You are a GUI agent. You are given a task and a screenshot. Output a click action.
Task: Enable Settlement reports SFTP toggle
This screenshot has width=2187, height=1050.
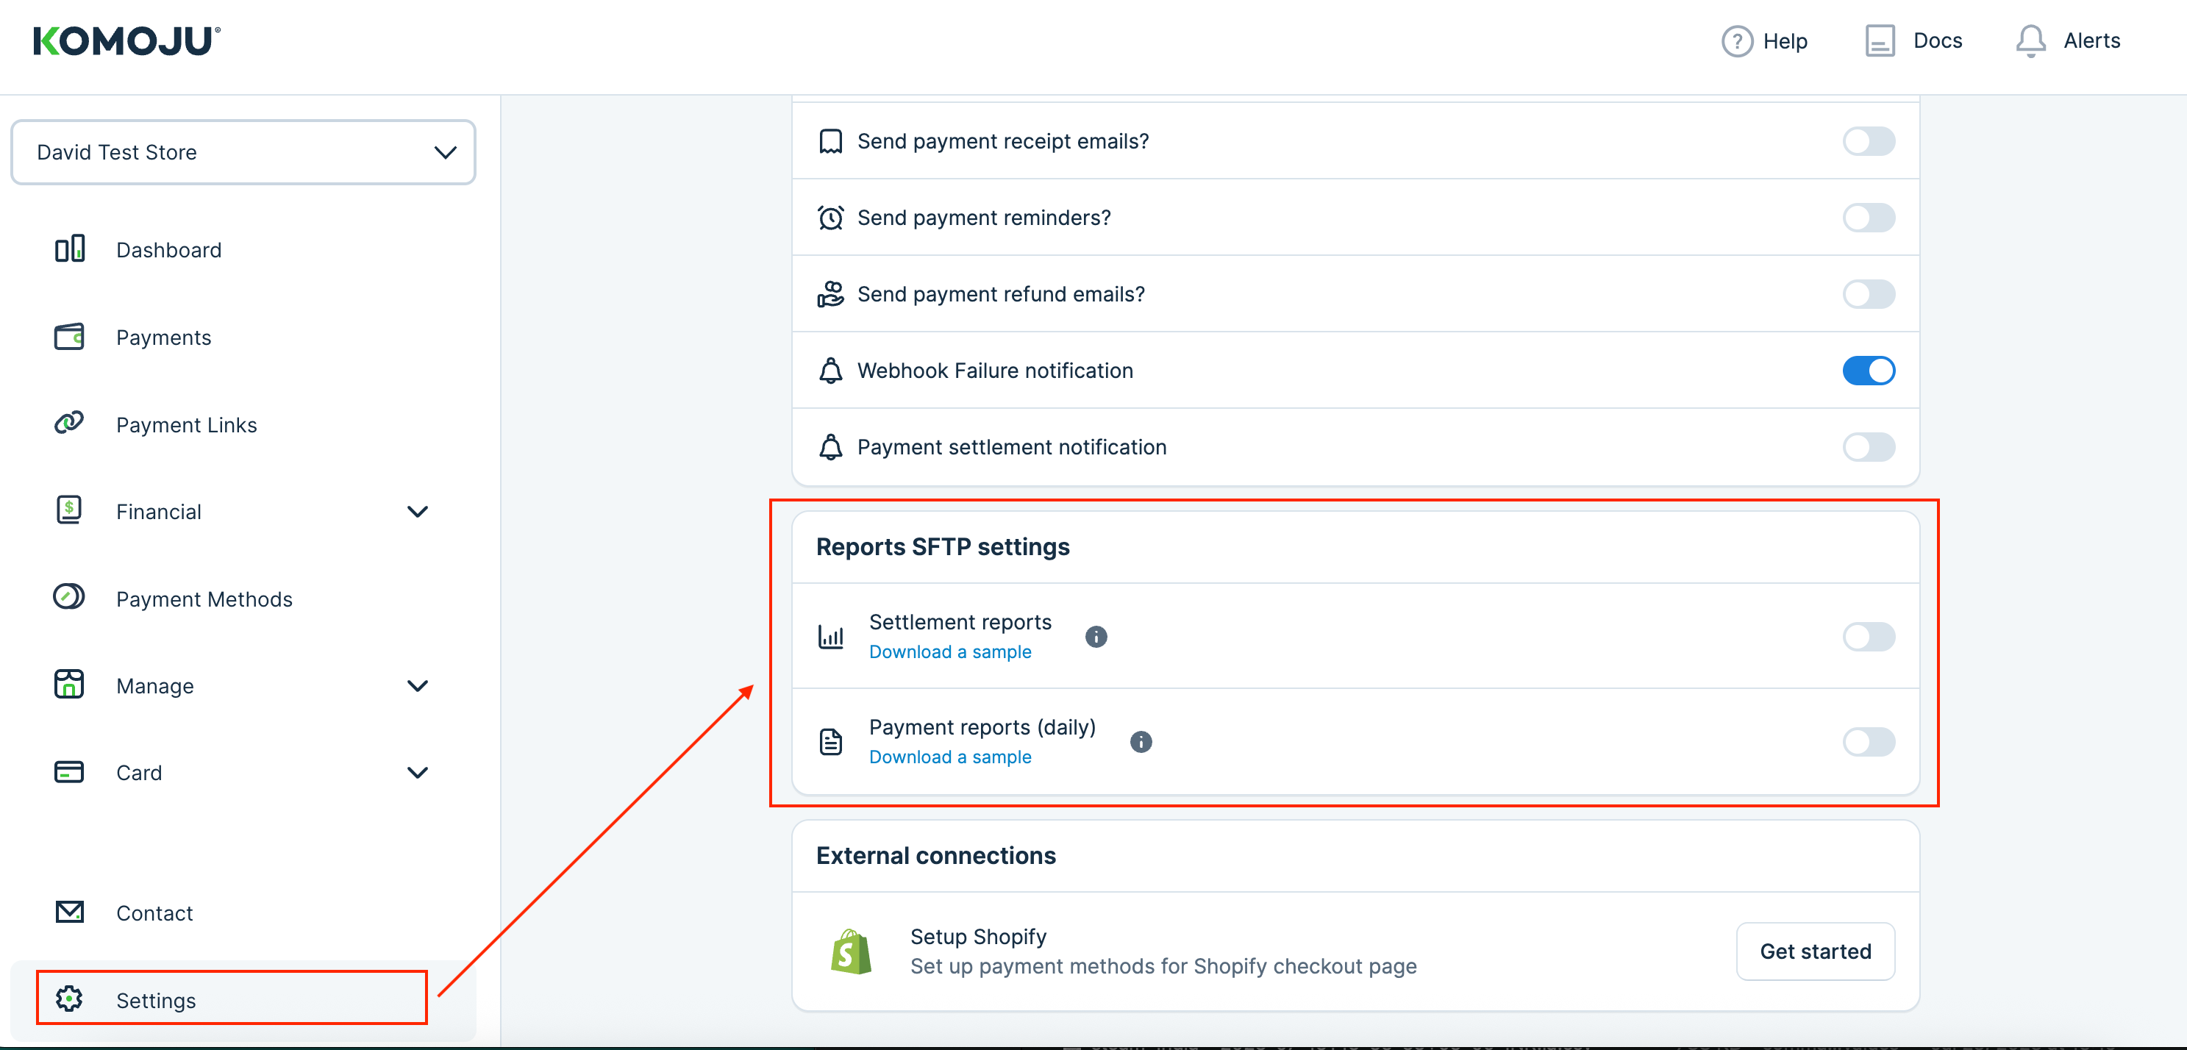[1868, 637]
